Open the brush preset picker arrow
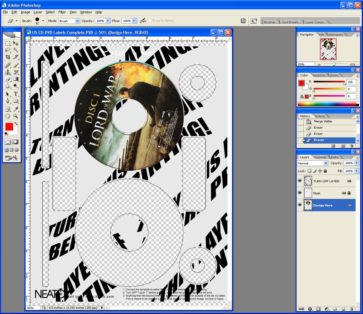Viewport: 363px width, 314px height. 43,21
